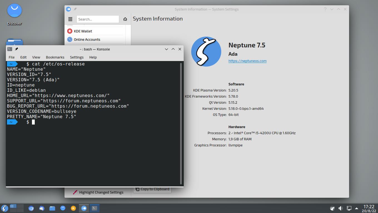Minimize the Konsole window

(x=166, y=49)
